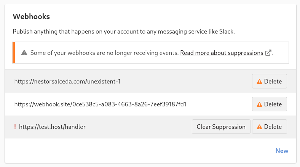300x167 pixels.
Task: Delete the nestorsalceda.com/unexistent-1 webhook
Action: click(x=269, y=82)
